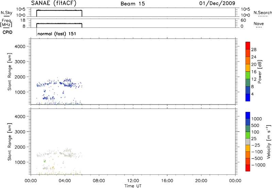
Task: Click the green velocity echo near 1000 km
Action: [x=45, y=161]
